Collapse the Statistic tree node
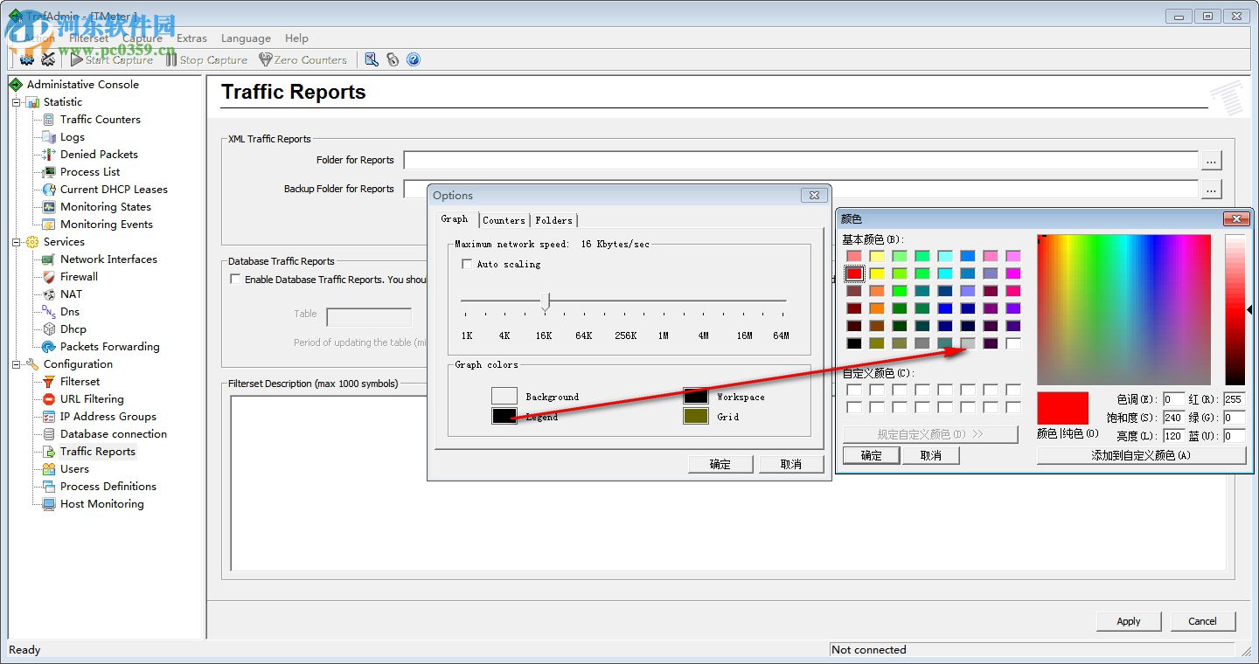 point(16,102)
